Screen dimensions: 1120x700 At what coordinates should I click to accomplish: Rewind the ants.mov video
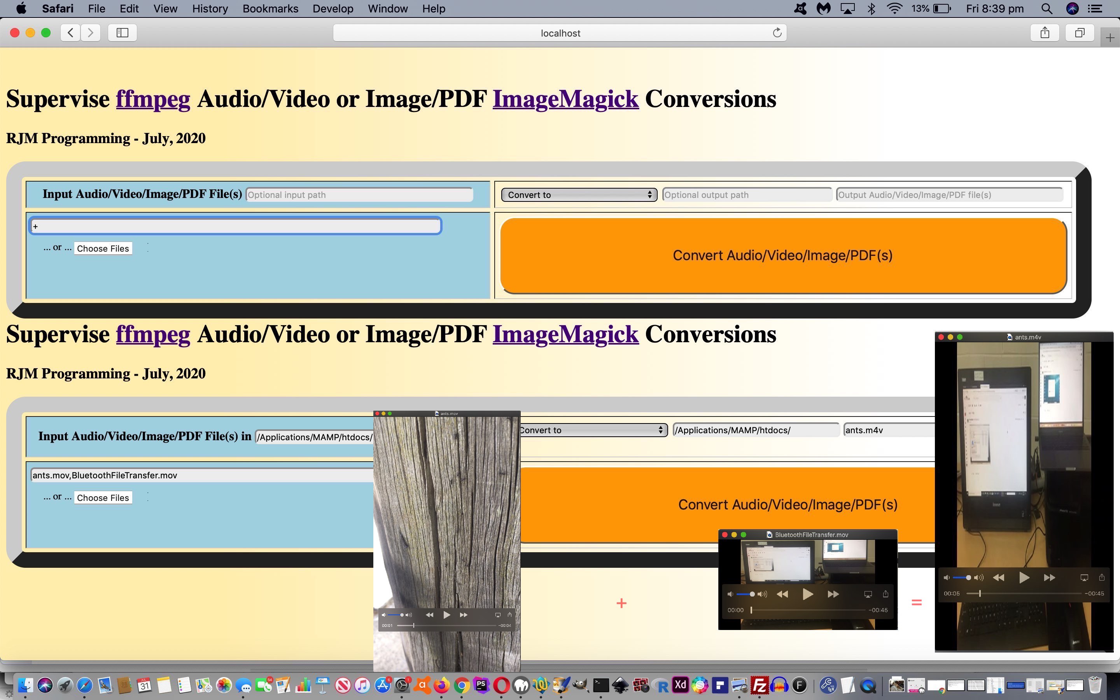[x=429, y=615]
